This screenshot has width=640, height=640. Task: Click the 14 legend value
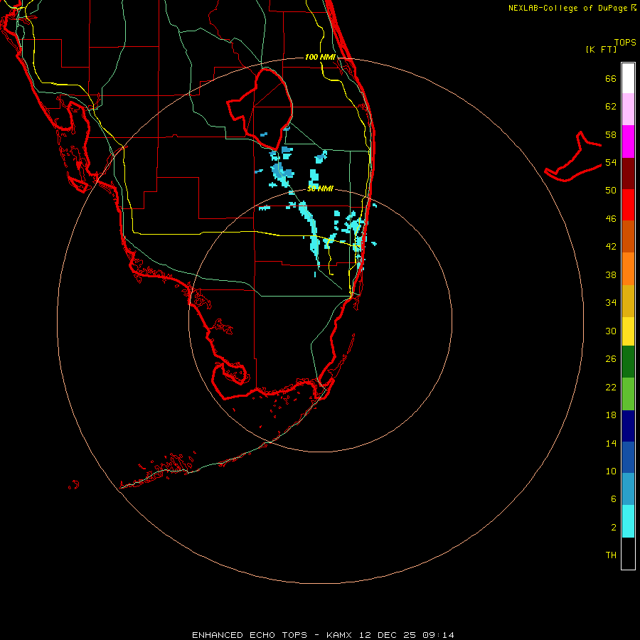tap(611, 443)
